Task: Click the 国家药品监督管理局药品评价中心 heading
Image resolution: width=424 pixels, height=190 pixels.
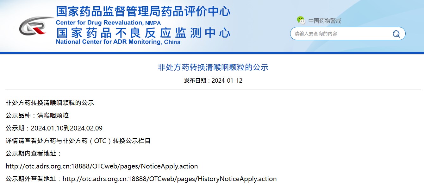Action: tap(143, 12)
